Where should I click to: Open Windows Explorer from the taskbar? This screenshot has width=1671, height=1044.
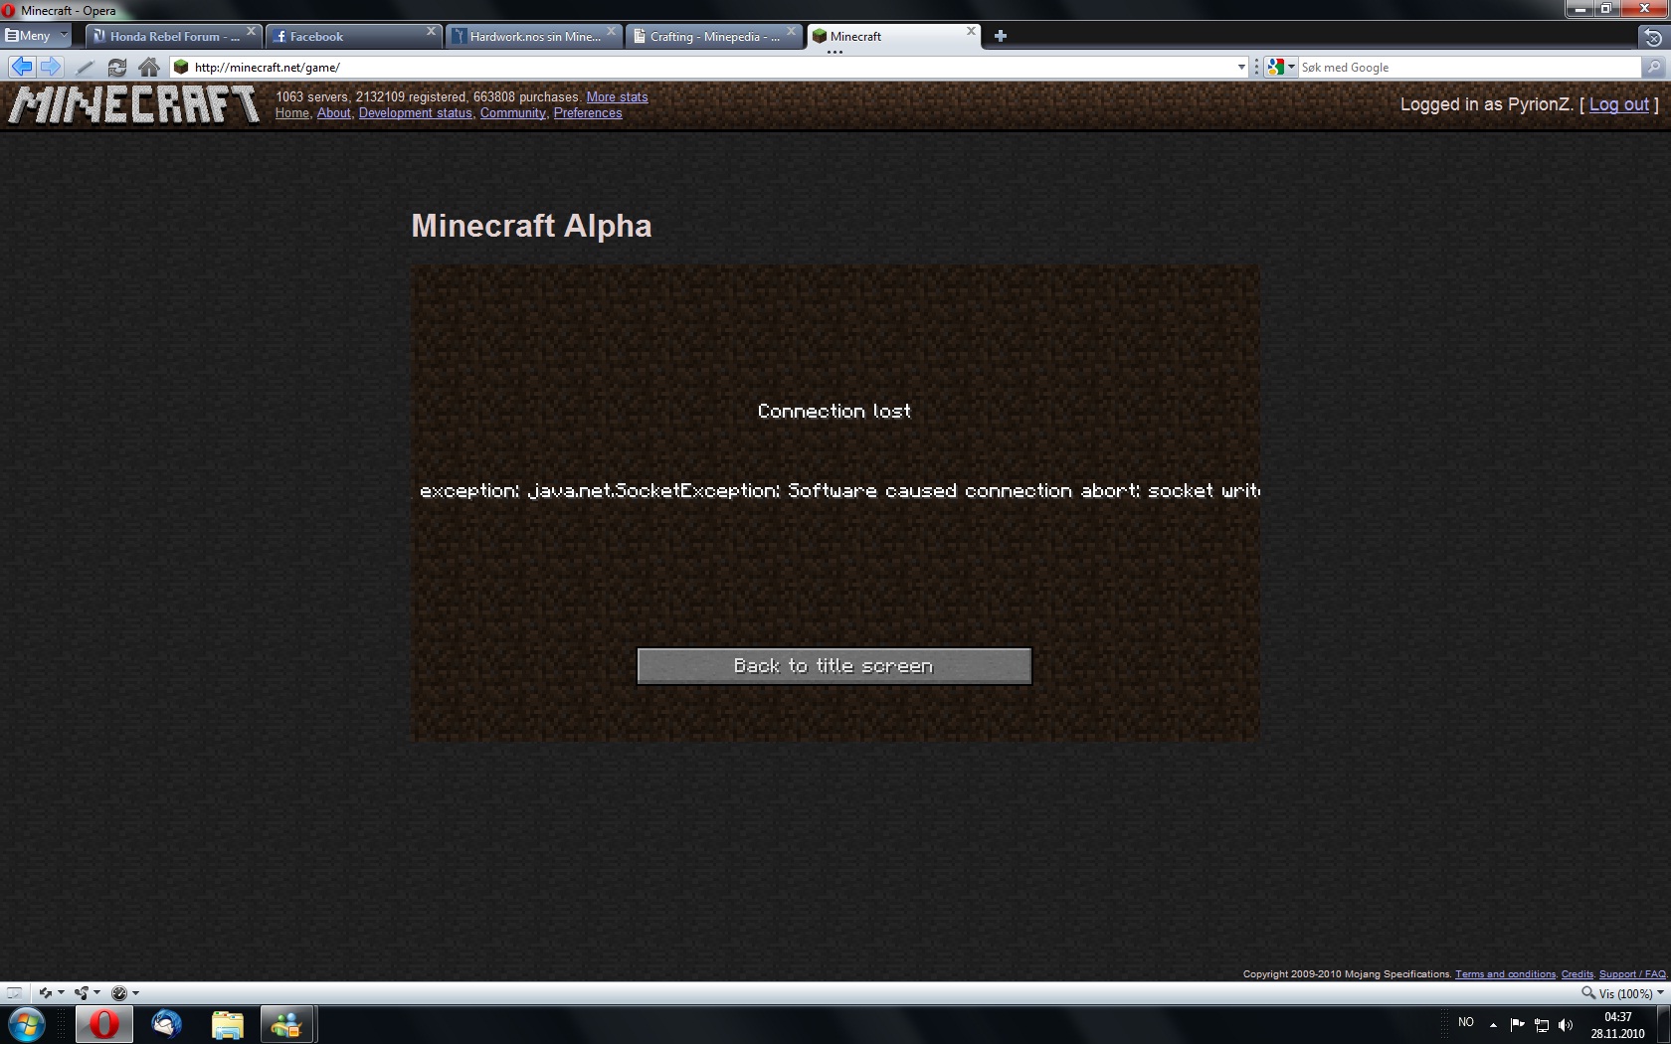click(227, 1024)
